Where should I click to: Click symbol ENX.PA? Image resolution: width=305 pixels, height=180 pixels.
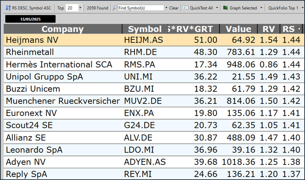point(139,113)
